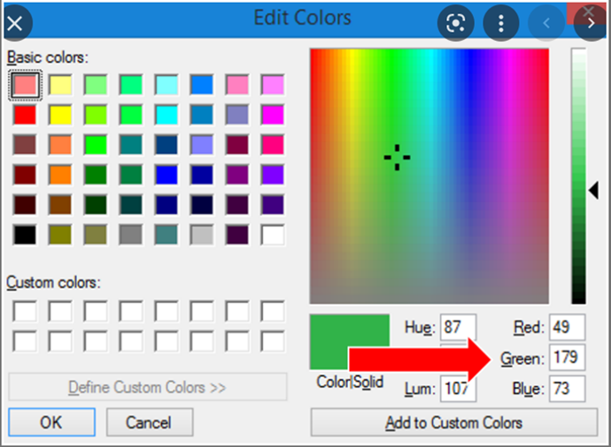Close the image viewer with X
Screen dimensions: 611x447
pyautogui.click(x=15, y=23)
